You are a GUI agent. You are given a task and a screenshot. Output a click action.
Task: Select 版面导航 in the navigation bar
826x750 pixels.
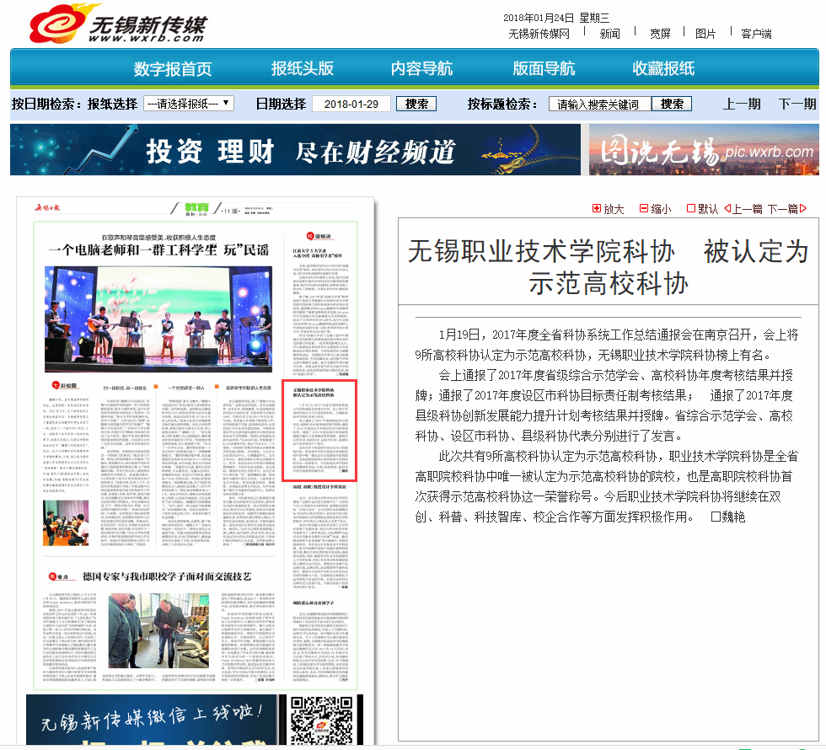(x=544, y=69)
